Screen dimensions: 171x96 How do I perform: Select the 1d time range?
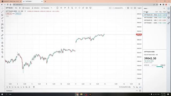pos(7,87)
